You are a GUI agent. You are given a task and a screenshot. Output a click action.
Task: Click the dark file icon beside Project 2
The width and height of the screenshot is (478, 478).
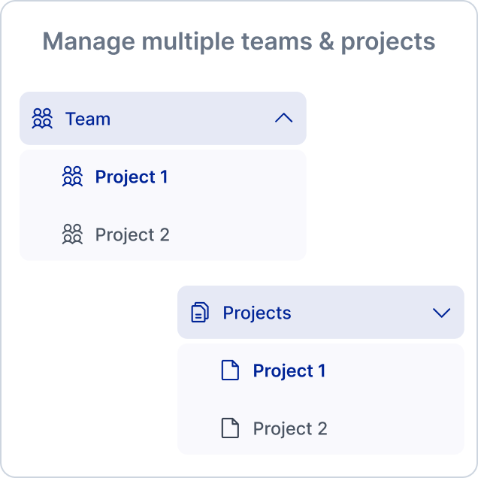click(230, 428)
